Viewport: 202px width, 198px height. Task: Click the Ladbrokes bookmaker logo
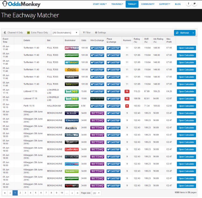click(72, 149)
